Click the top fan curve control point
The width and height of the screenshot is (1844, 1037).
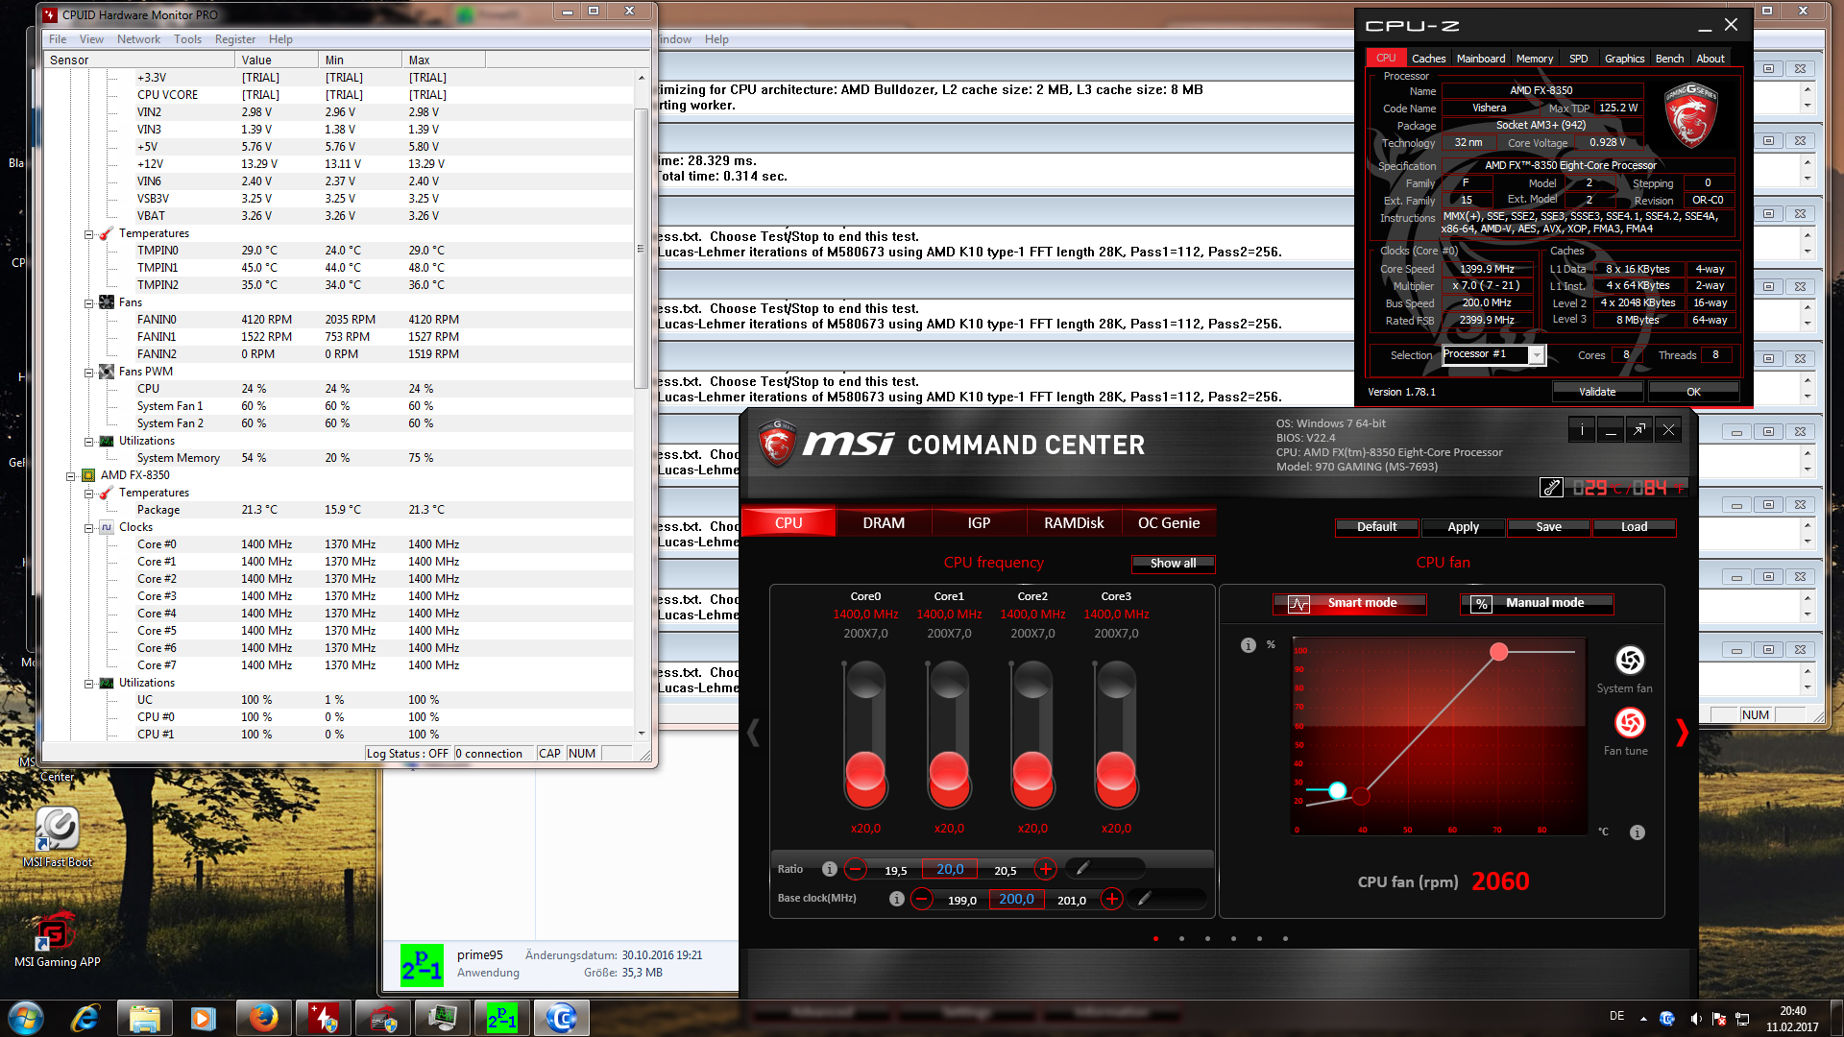1498,652
